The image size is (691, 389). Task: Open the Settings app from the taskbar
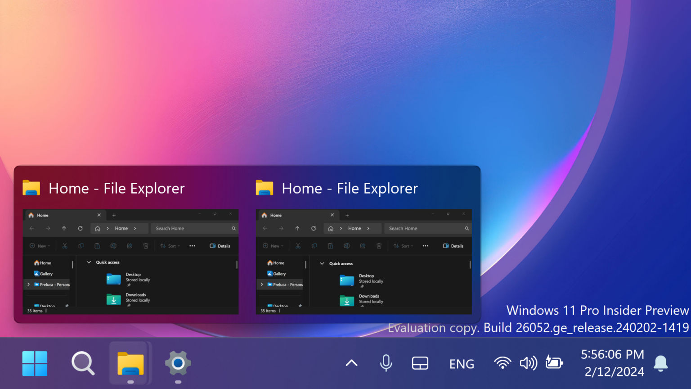(178, 363)
